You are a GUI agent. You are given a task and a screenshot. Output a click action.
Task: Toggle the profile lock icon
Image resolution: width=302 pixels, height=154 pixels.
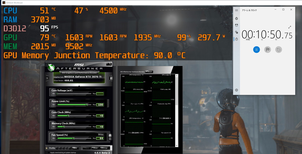pyautogui.click(x=47, y=148)
